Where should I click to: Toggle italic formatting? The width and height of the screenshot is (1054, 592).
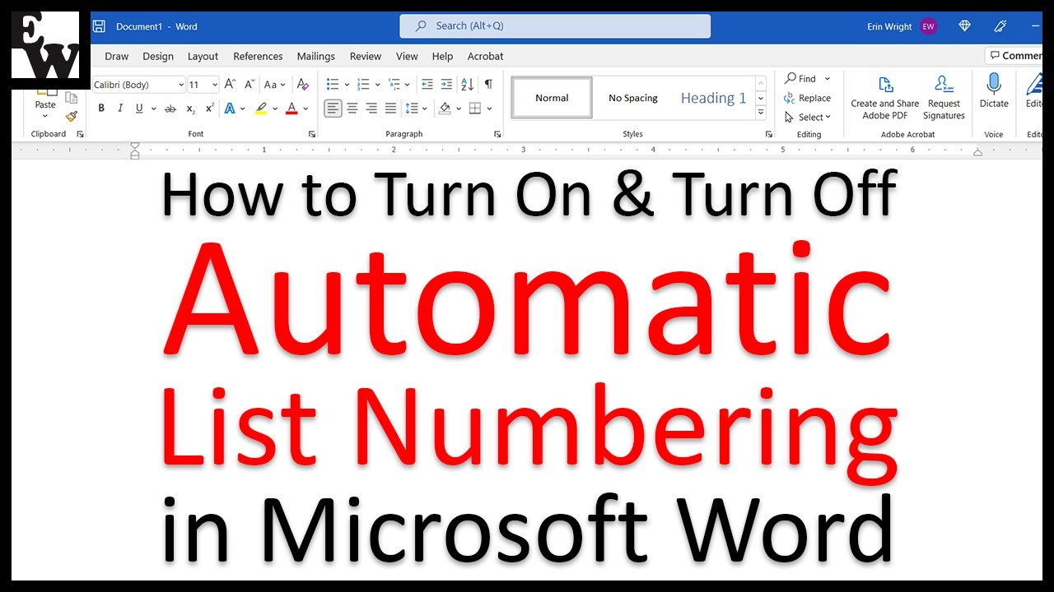pyautogui.click(x=120, y=109)
